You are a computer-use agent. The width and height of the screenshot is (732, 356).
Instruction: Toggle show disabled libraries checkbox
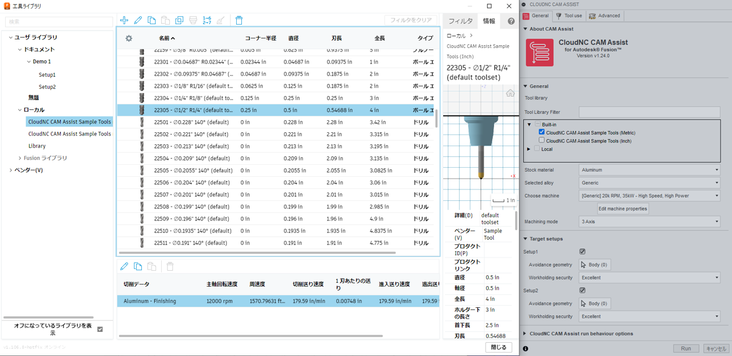pos(100,329)
